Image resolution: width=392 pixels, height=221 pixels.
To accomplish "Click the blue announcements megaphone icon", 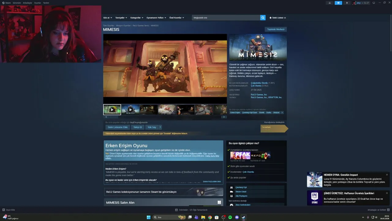I will click(x=338, y=3).
